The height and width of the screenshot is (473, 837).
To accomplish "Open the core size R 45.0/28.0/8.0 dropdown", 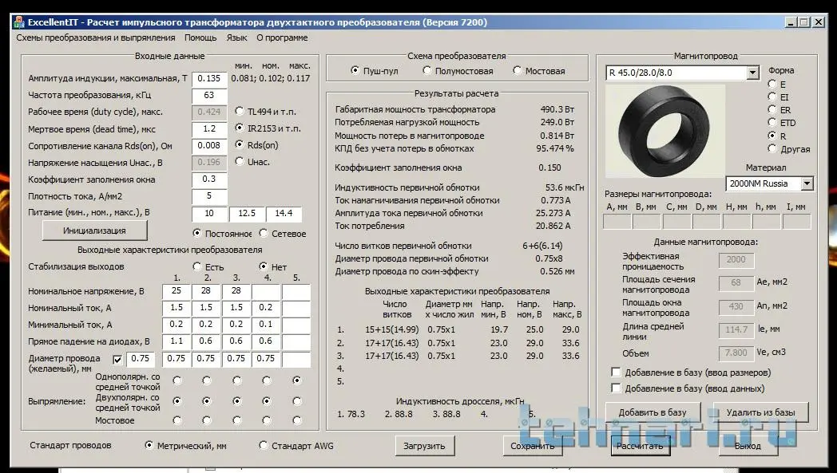I will pyautogui.click(x=752, y=73).
